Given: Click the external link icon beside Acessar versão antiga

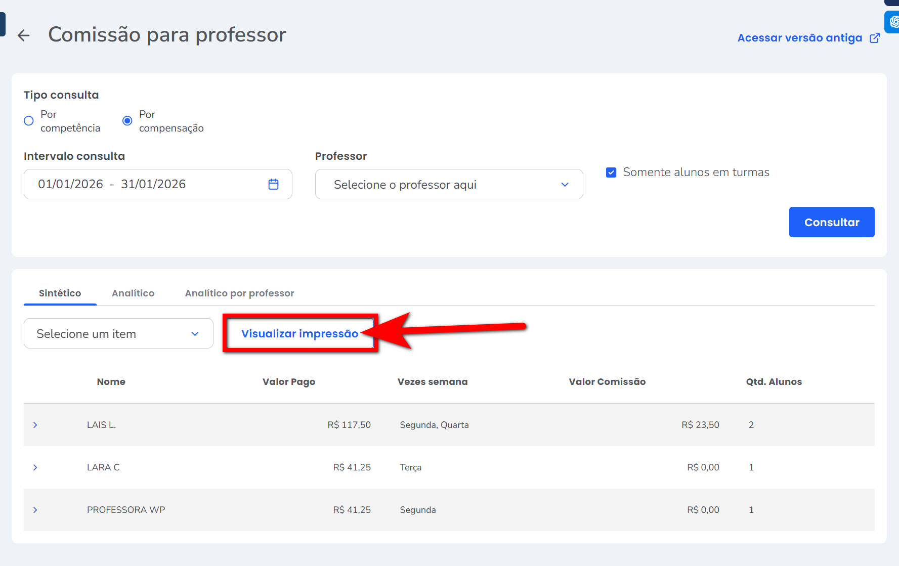Looking at the screenshot, I should tap(874, 38).
